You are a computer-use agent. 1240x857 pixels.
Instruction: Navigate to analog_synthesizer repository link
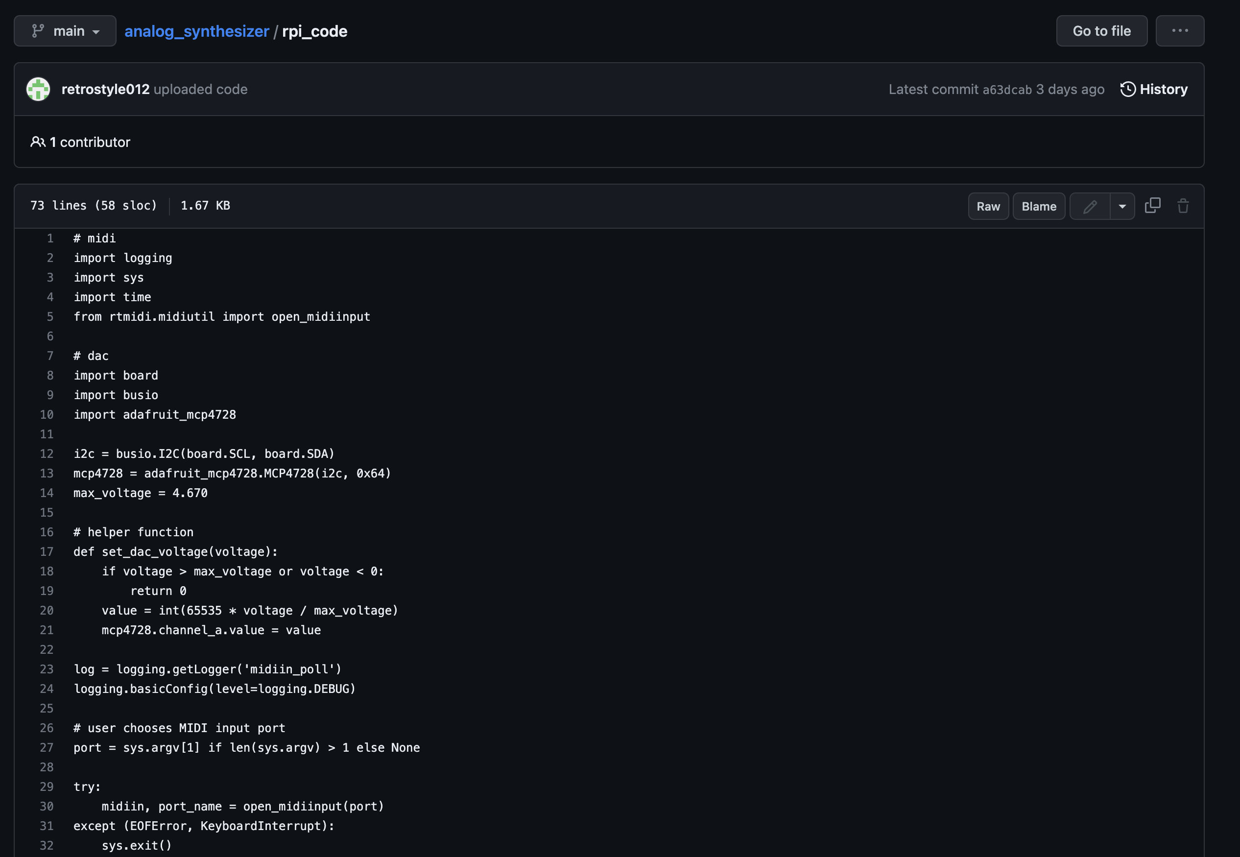[x=196, y=31]
